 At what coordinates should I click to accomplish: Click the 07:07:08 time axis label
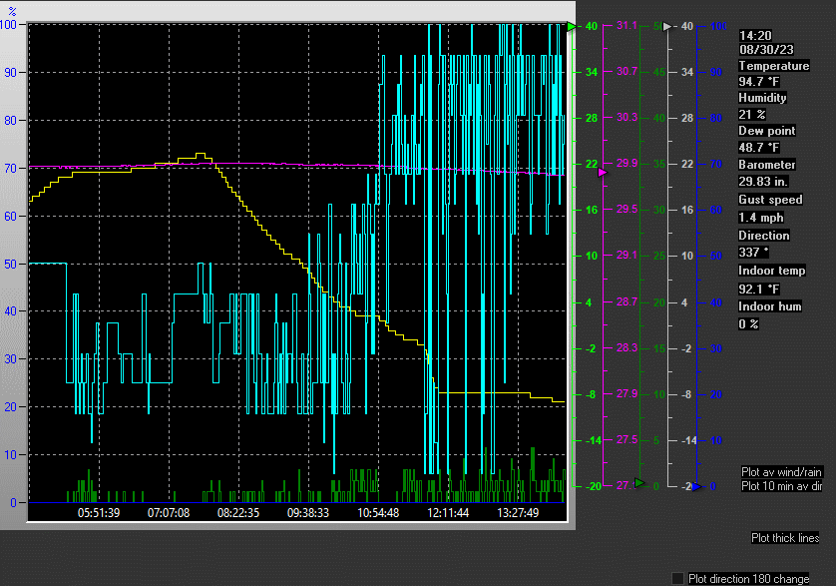point(169,513)
